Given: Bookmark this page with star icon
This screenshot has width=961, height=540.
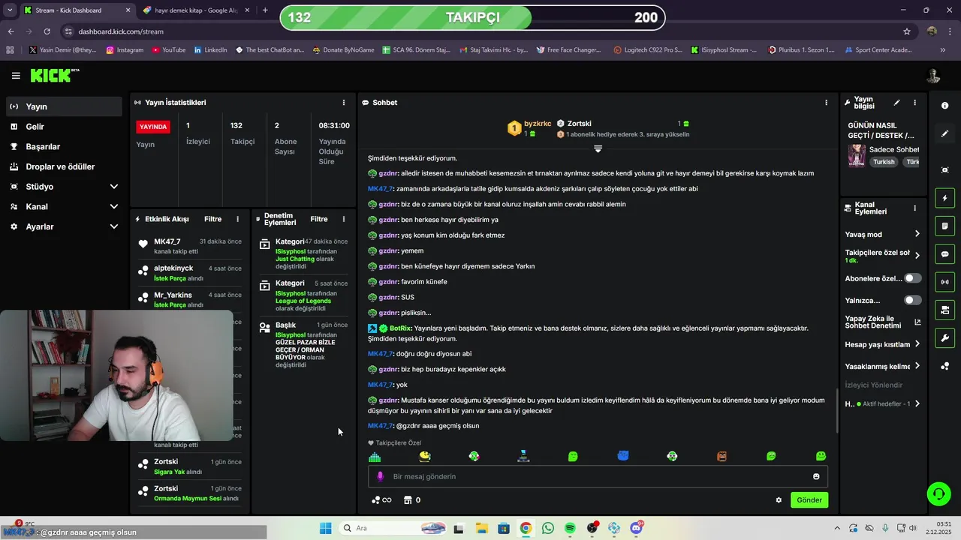Looking at the screenshot, I should coord(907,31).
